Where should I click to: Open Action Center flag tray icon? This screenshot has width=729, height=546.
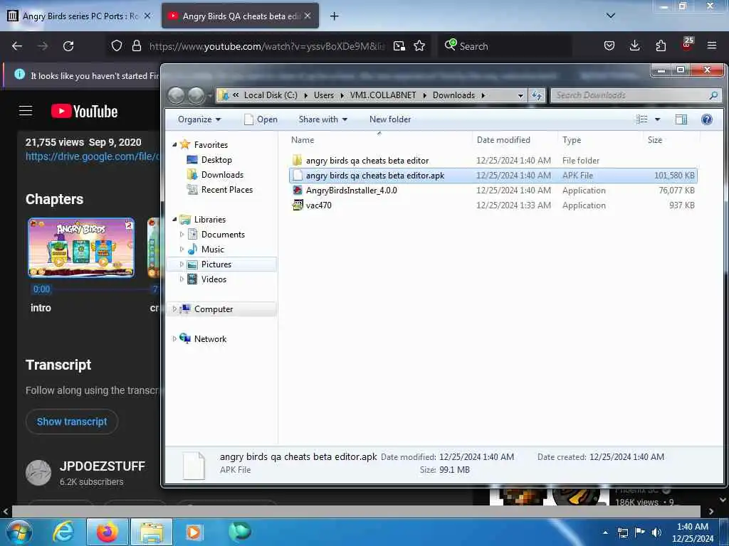pos(640,532)
